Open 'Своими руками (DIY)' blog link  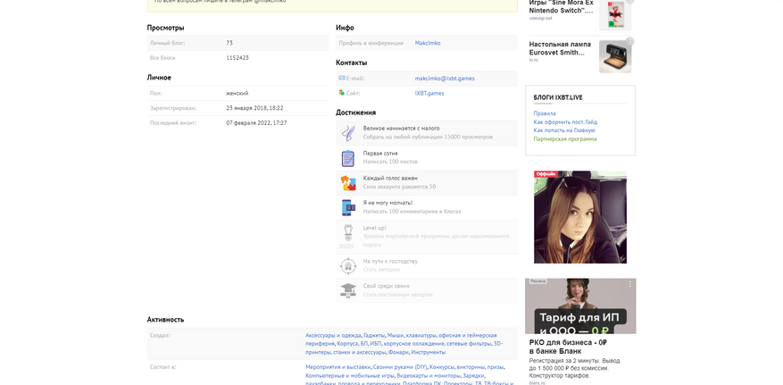click(x=400, y=367)
